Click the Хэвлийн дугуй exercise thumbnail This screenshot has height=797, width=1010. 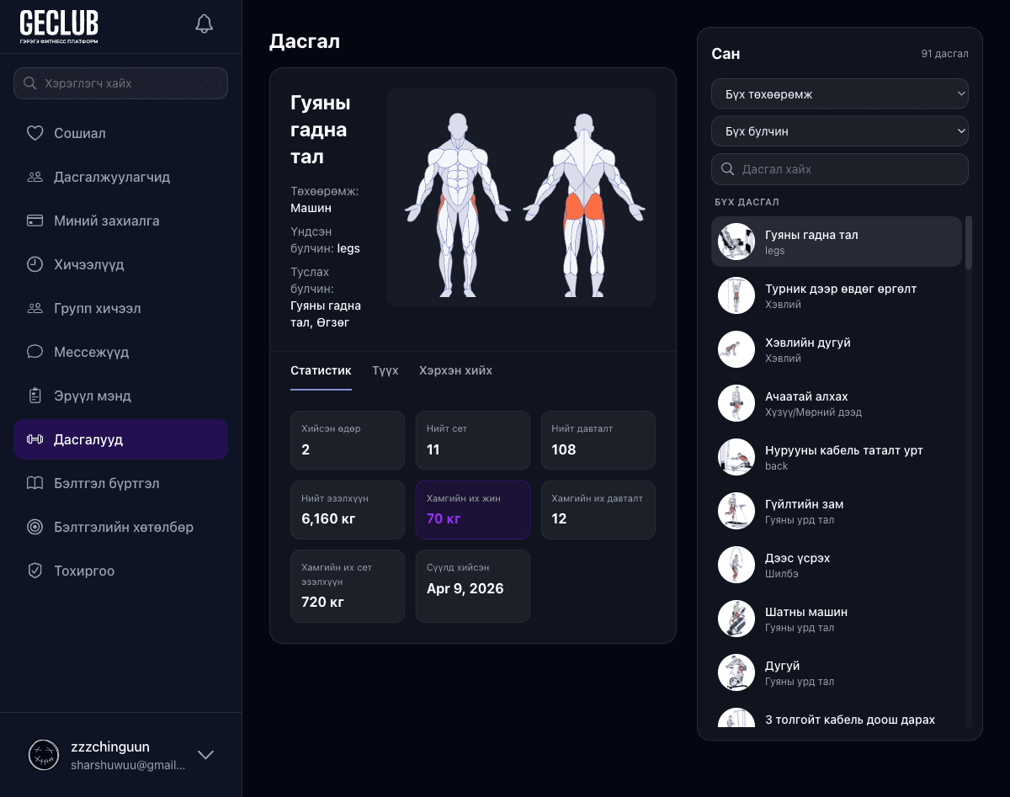pyautogui.click(x=736, y=349)
